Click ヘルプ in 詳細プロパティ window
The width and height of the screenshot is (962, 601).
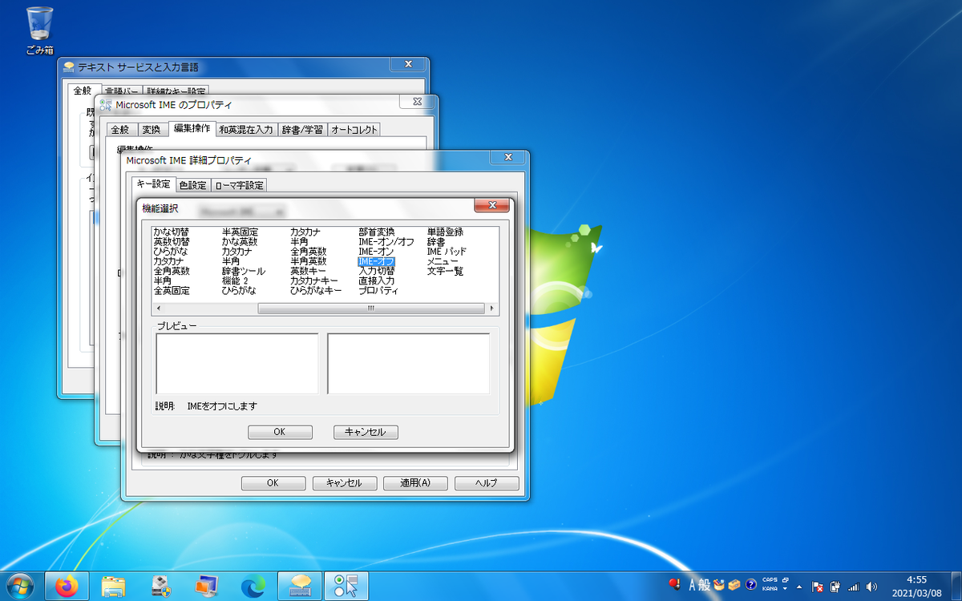click(487, 483)
